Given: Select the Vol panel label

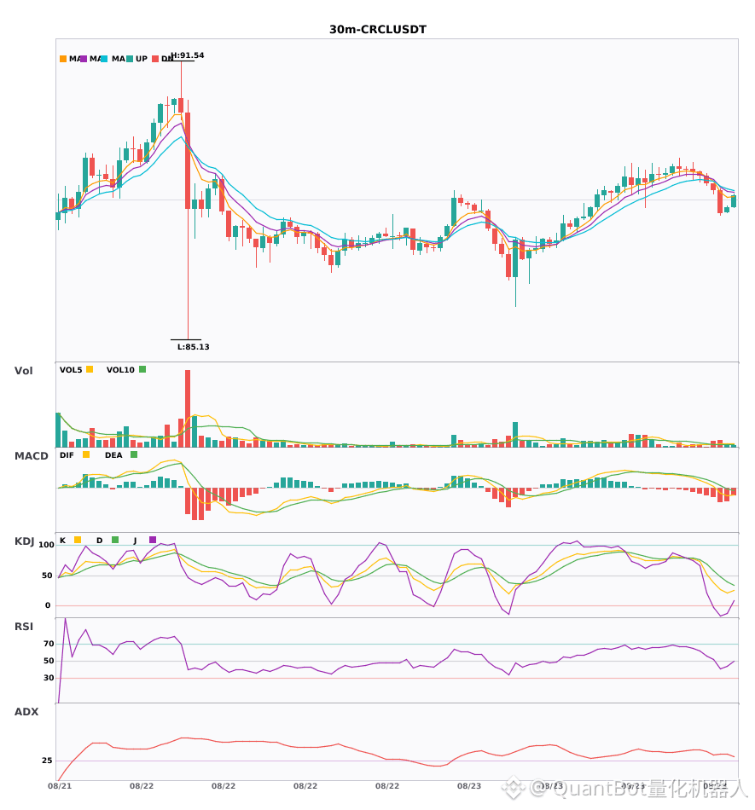Looking at the screenshot, I should coord(23,371).
